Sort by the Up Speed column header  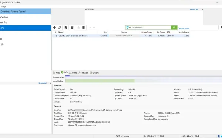(161, 32)
